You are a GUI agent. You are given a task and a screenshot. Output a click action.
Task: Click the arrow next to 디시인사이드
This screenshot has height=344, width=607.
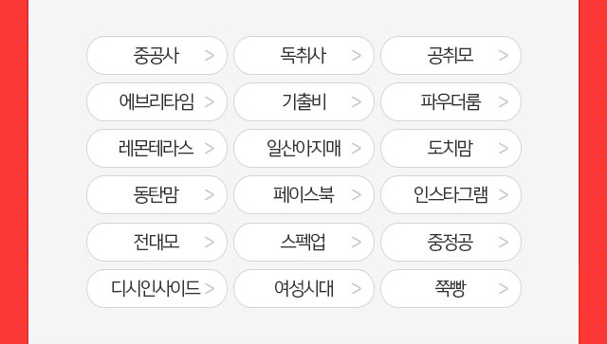[x=210, y=289]
